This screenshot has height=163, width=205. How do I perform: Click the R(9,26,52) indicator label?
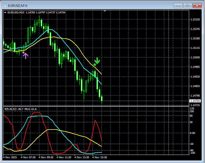click(x=21, y=109)
